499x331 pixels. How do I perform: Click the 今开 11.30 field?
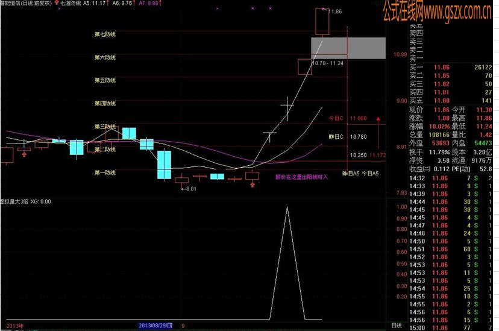(x=472, y=110)
